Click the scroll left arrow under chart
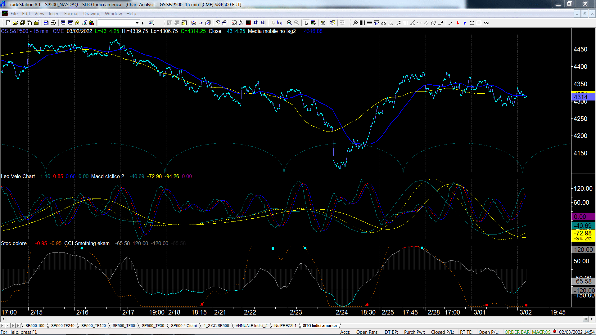The width and height of the screenshot is (596, 335). click(x=3, y=319)
